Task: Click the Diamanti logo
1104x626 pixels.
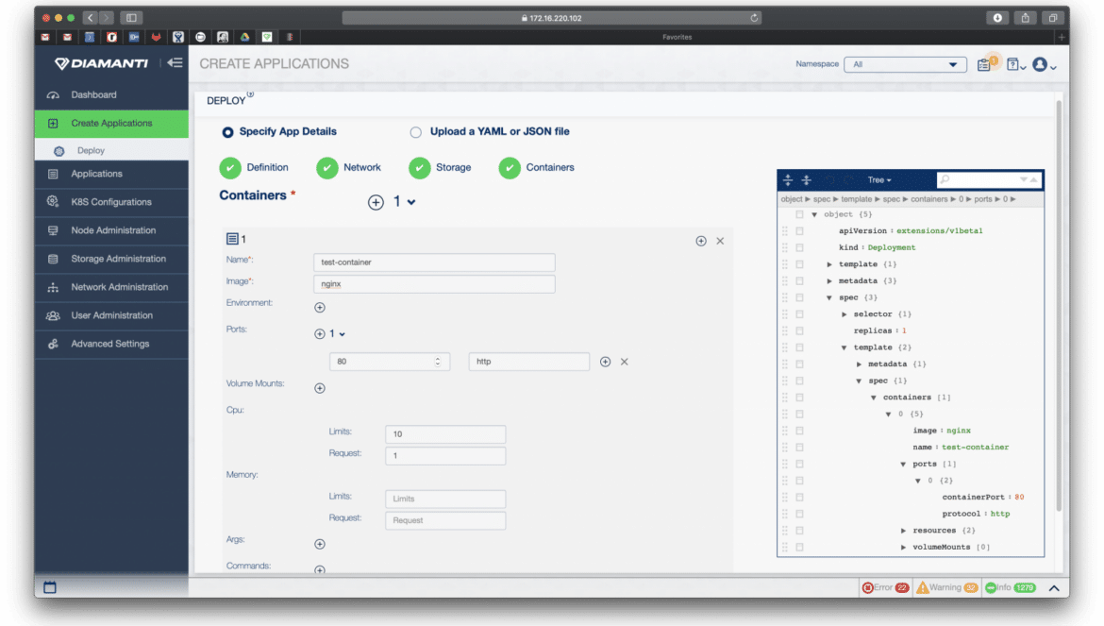Action: [101, 63]
